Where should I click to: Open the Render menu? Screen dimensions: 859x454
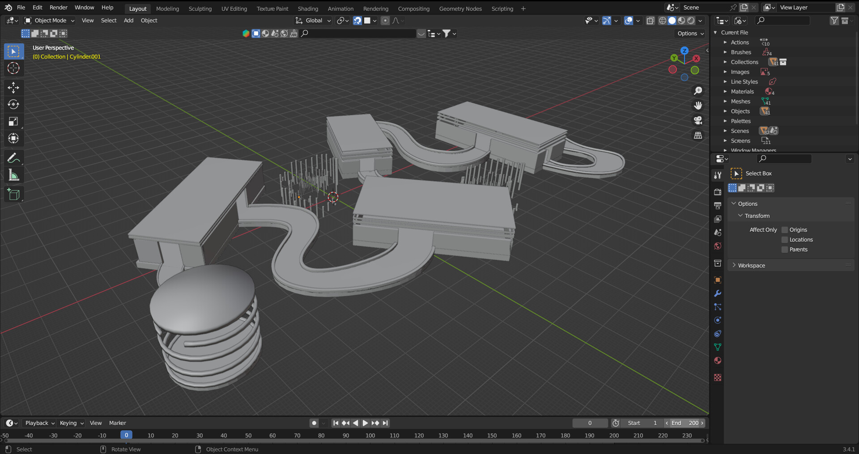(x=58, y=8)
